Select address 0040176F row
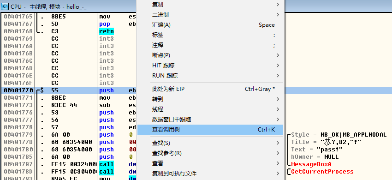The image size is (392, 180). 18,83
